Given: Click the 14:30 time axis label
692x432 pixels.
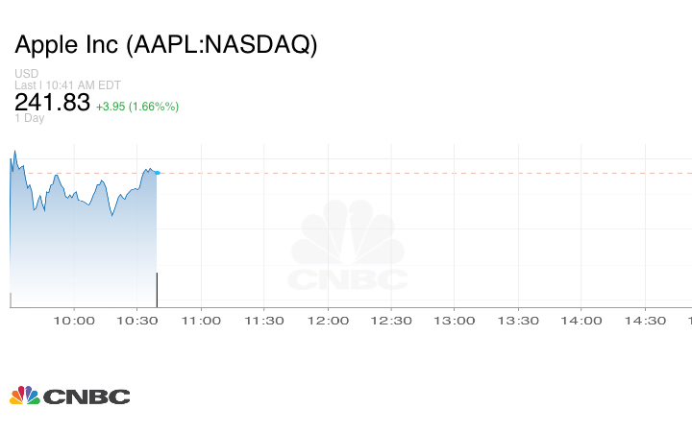Looking at the screenshot, I should pos(645,321).
